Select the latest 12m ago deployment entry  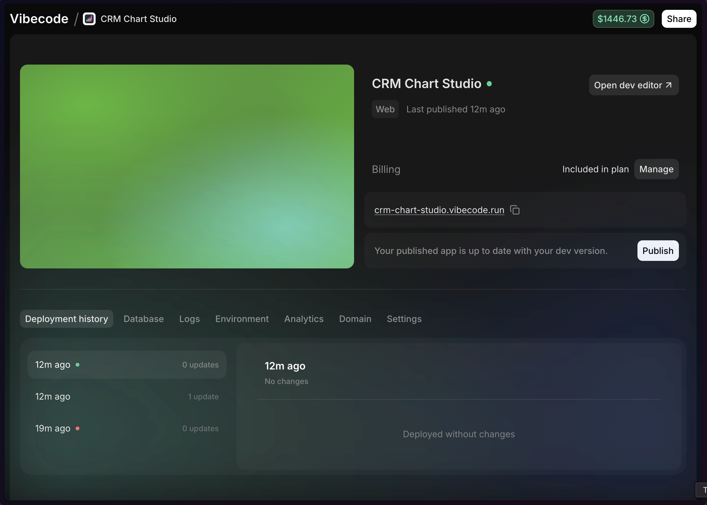click(x=127, y=365)
